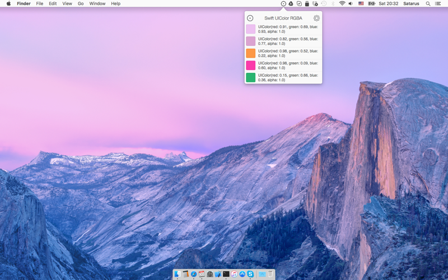
Task: Click the color picker target icon in popover
Action: 250,18
